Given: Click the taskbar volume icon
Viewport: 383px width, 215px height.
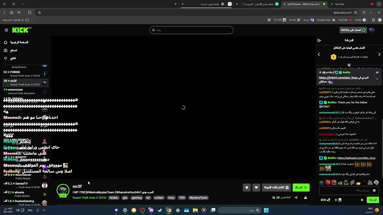Looking at the screenshot, I should pyautogui.click(x=18, y=210).
